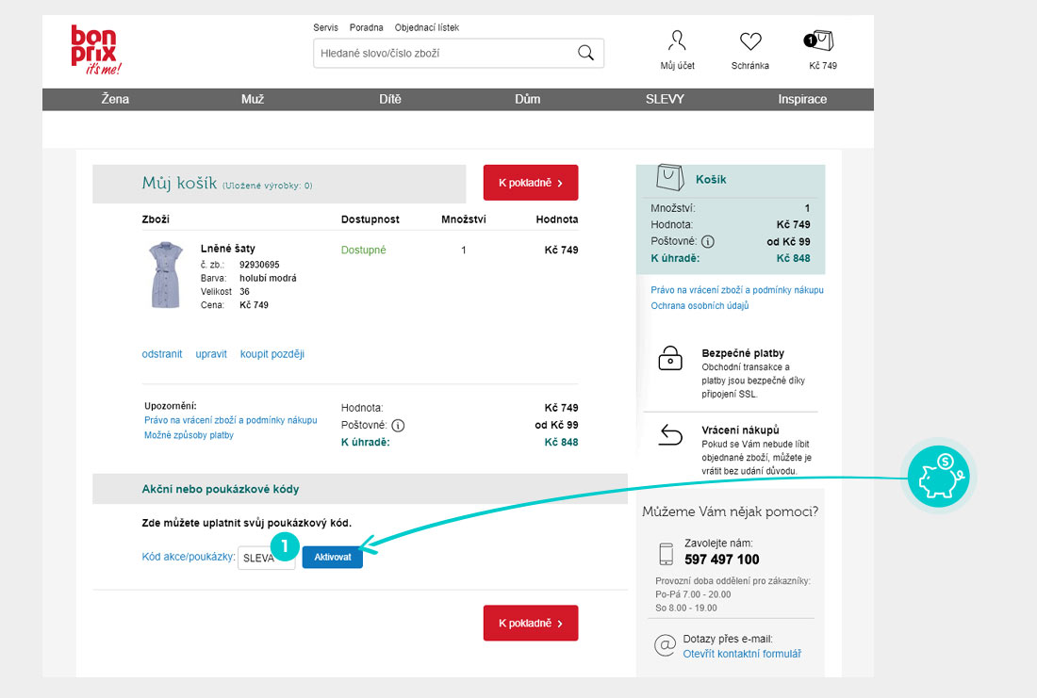
Task: Open the Inspirace category menu
Action: pos(802,99)
